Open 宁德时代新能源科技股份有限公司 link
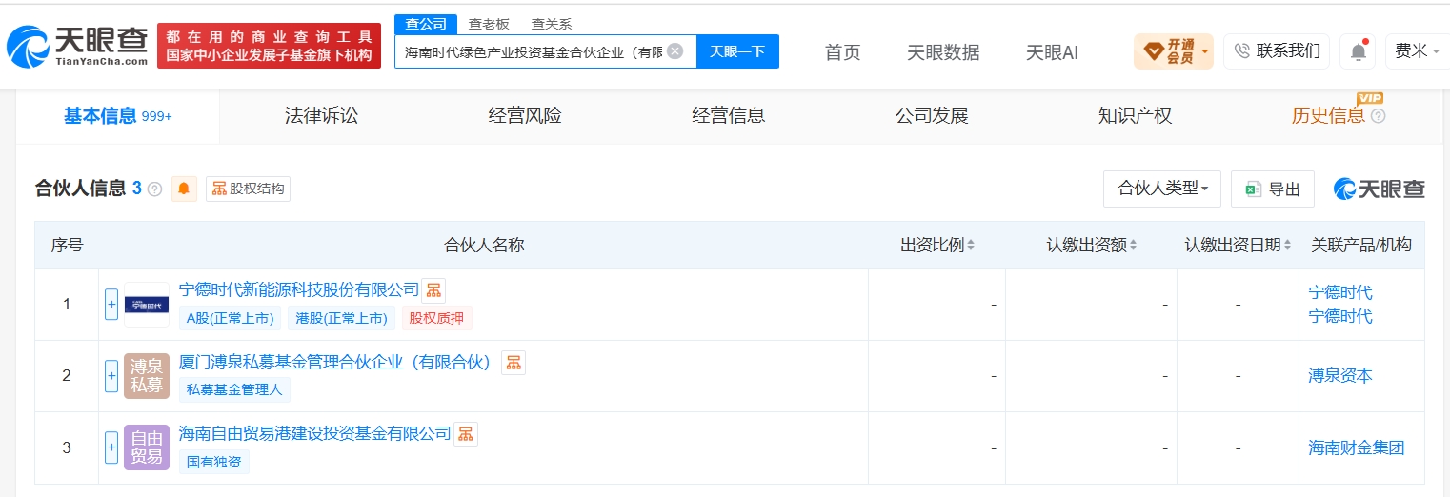Viewport: 1450px width, 497px height. (299, 289)
